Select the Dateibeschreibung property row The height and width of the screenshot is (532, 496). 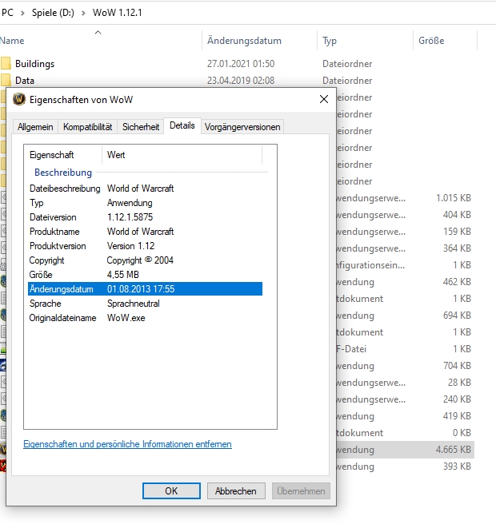click(145, 189)
